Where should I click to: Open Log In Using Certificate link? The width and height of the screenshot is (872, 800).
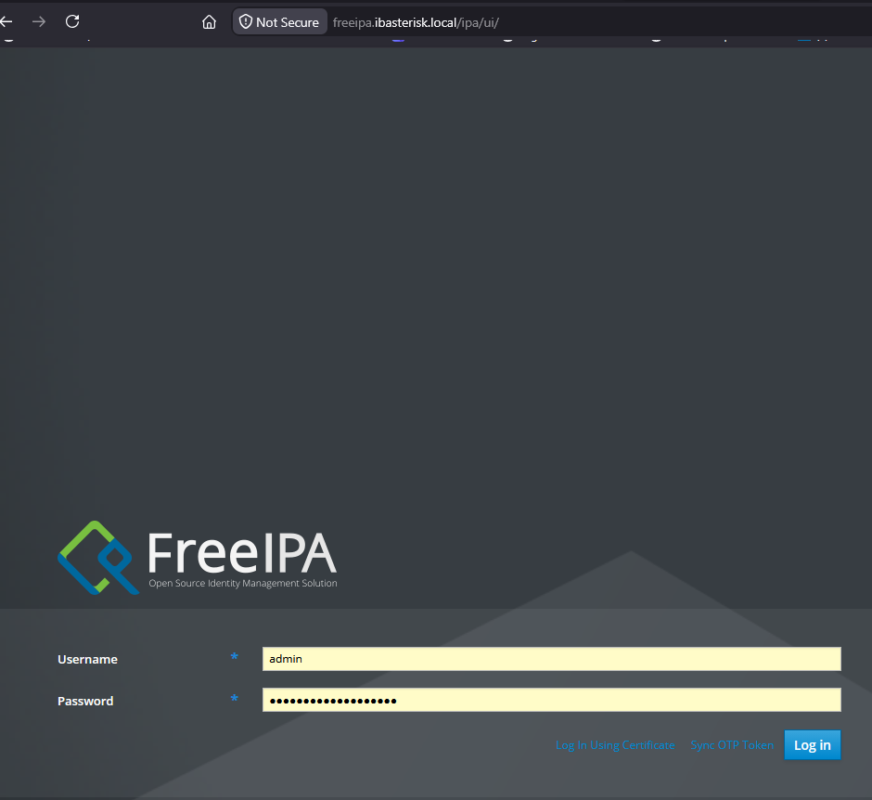tap(615, 745)
